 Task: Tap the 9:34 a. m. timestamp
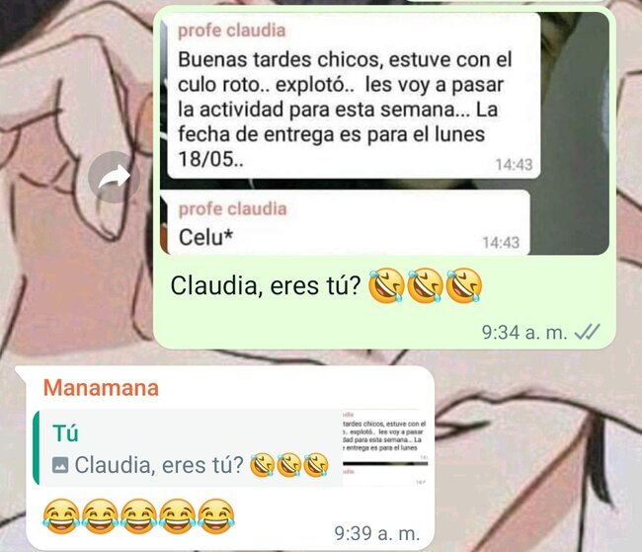click(524, 332)
